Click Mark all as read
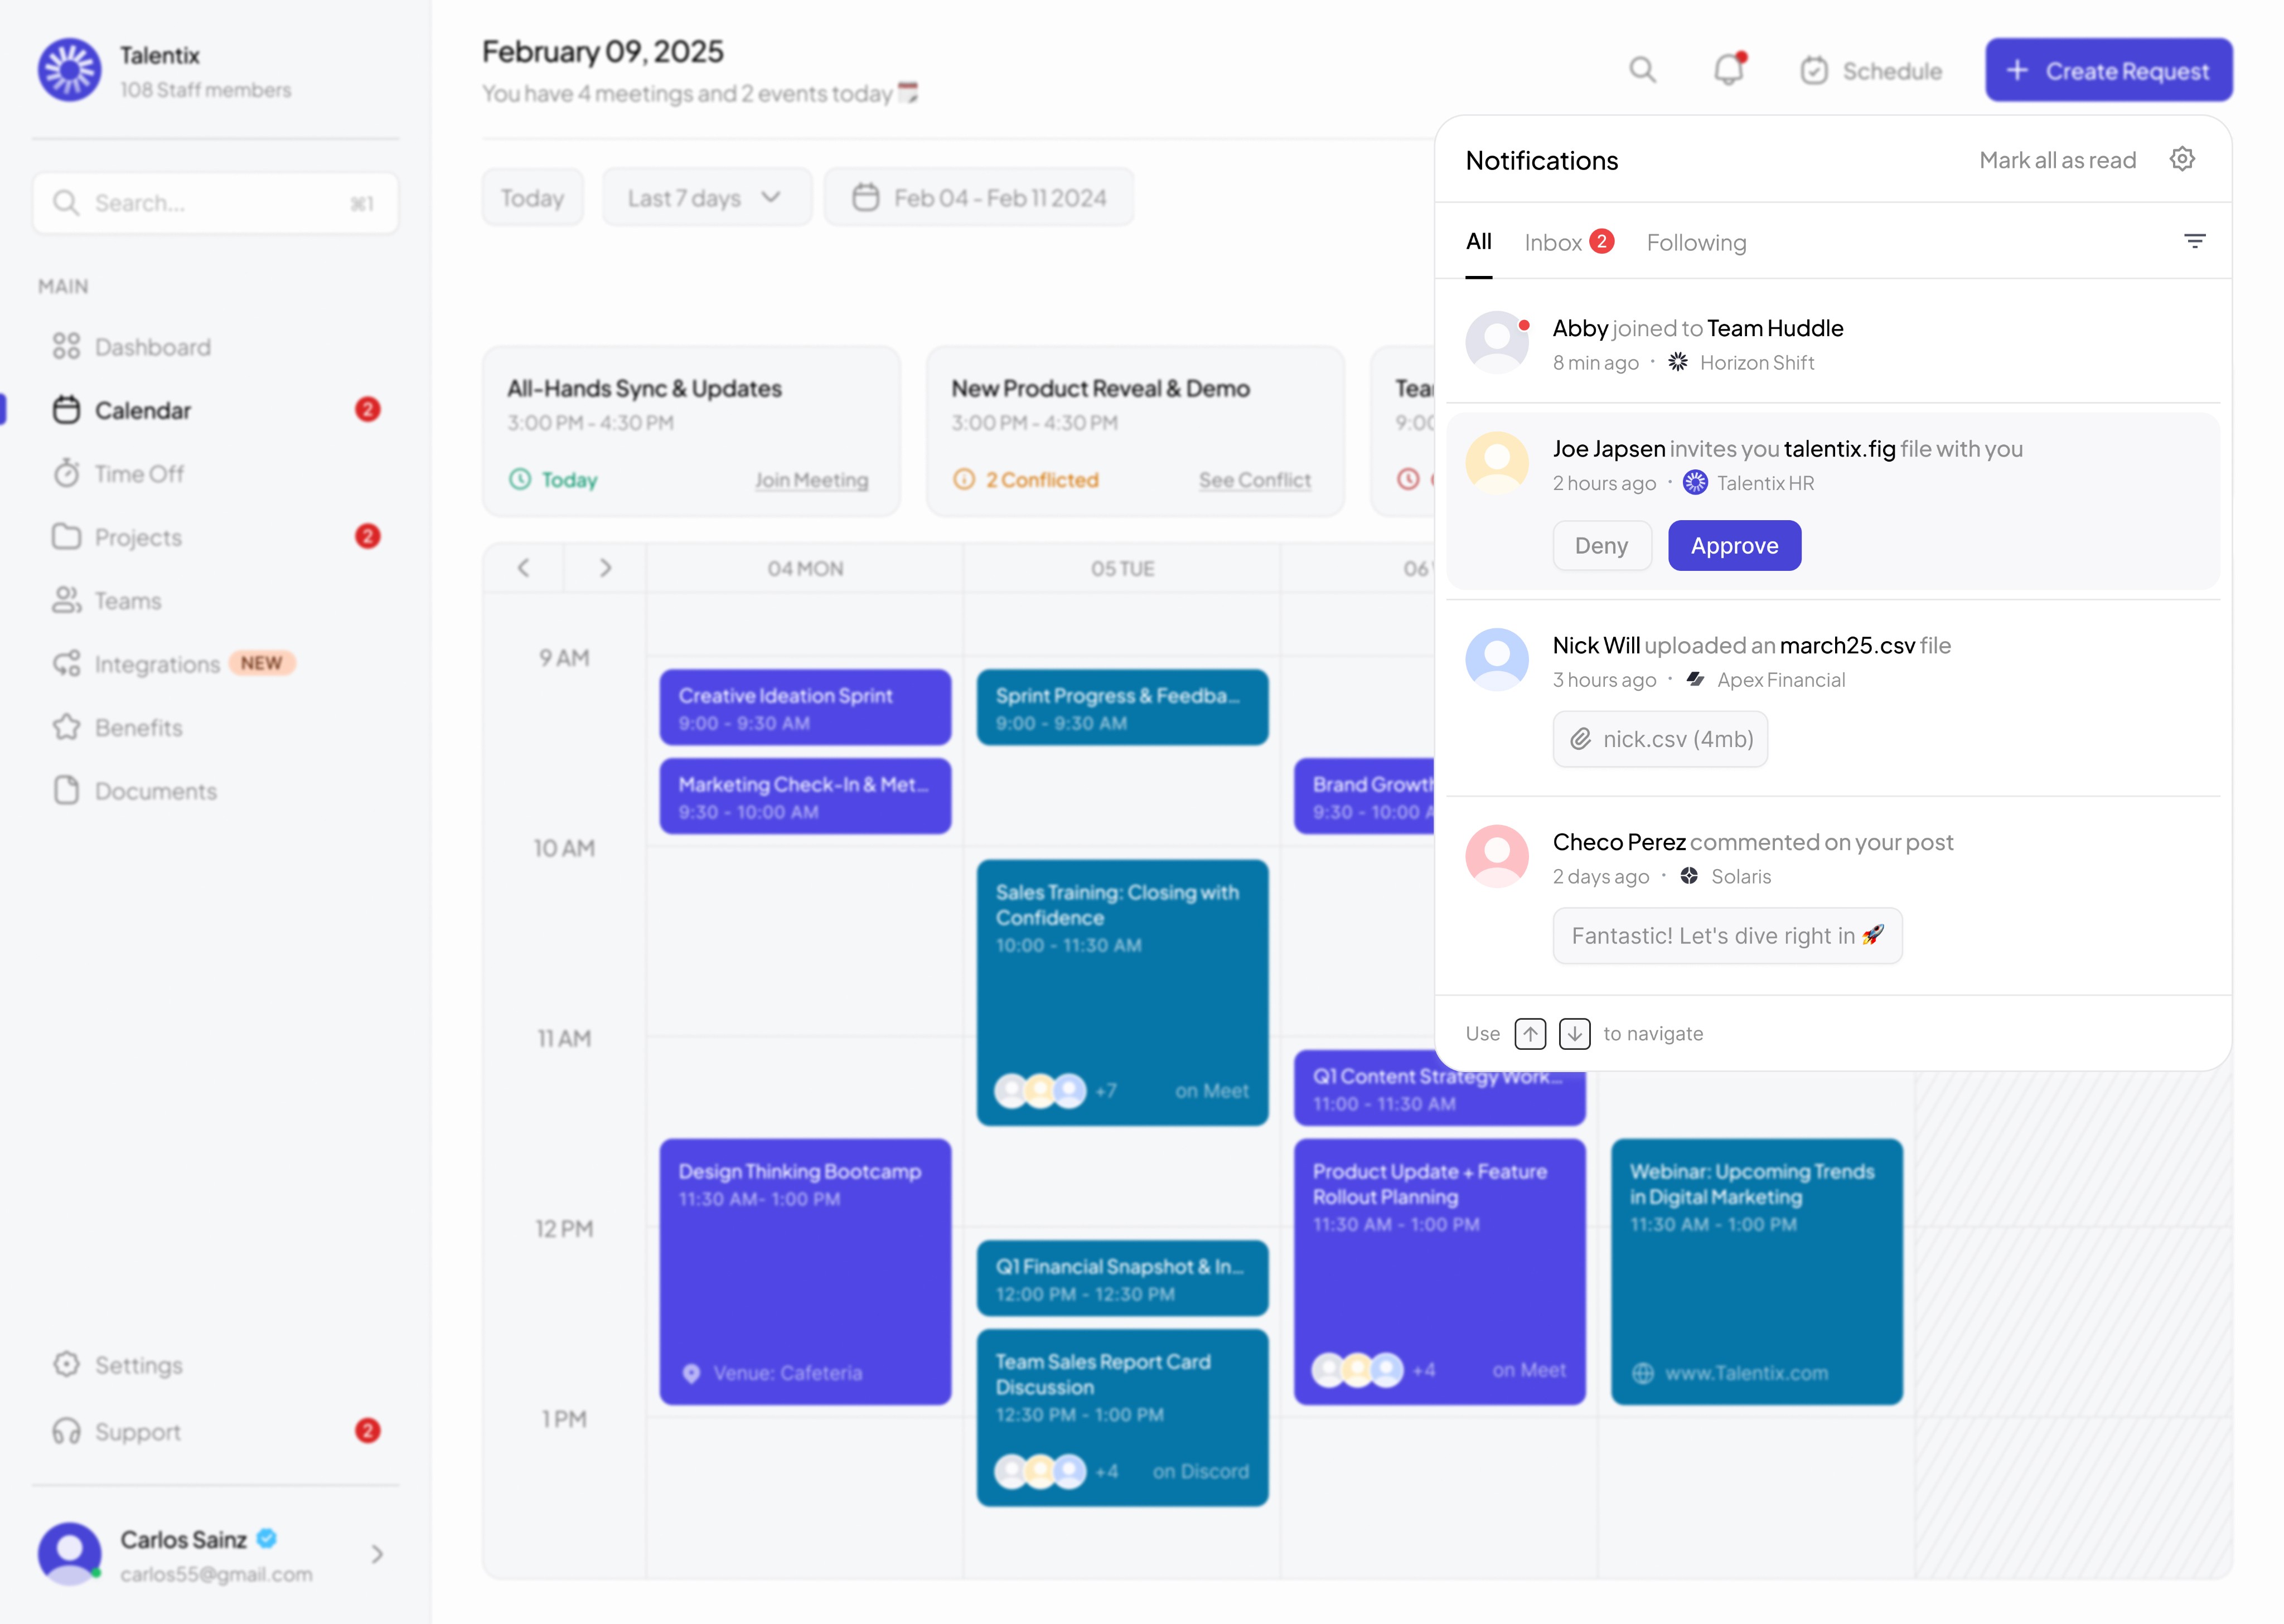The height and width of the screenshot is (1624, 2284). [2057, 160]
